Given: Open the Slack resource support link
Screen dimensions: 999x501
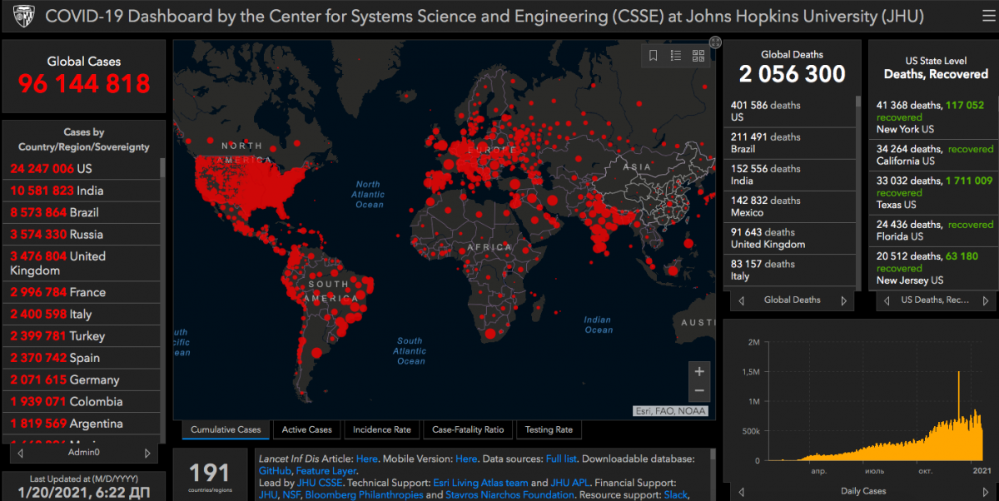Looking at the screenshot, I should click(x=674, y=495).
